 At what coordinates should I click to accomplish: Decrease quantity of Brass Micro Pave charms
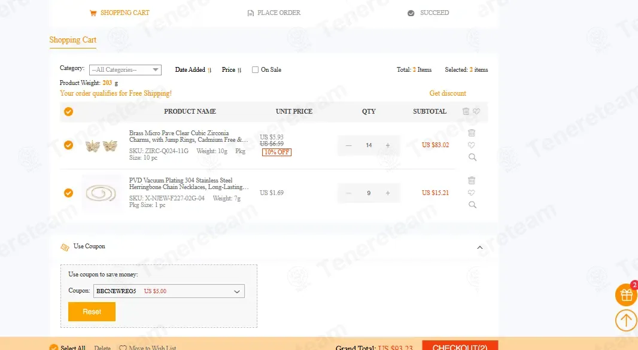tap(349, 145)
